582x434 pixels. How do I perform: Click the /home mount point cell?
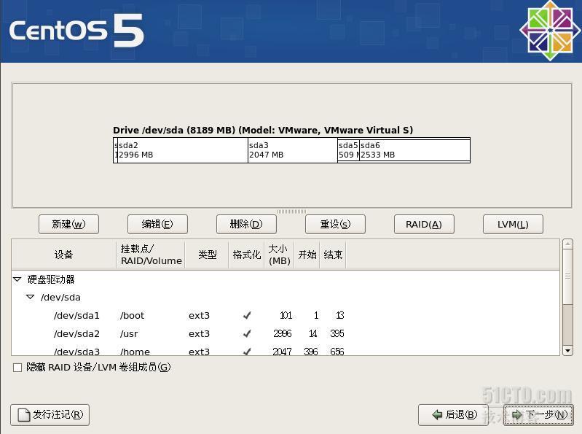135,351
